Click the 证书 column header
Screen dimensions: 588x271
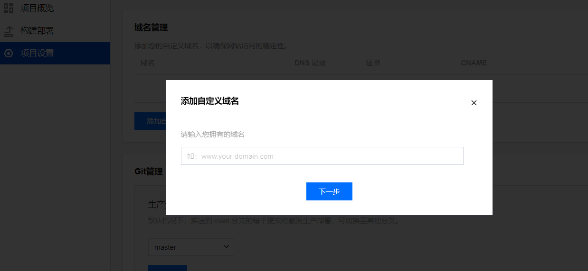click(373, 63)
